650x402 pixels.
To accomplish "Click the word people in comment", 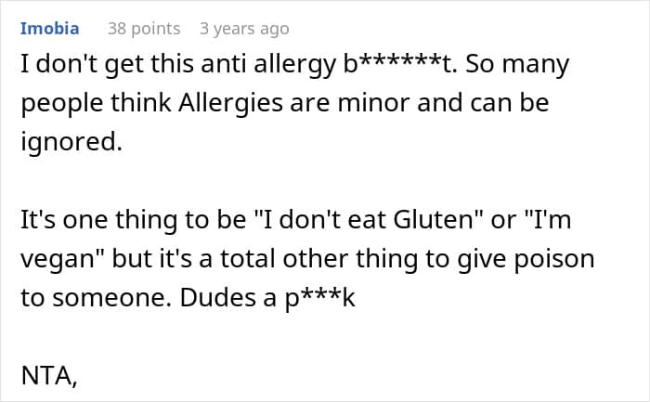I will tap(62, 104).
